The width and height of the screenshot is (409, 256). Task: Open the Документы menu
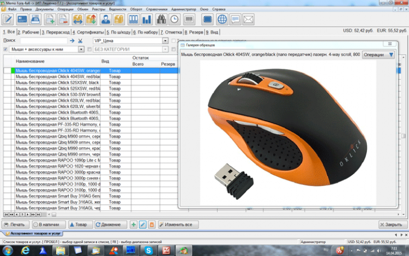[44, 9]
